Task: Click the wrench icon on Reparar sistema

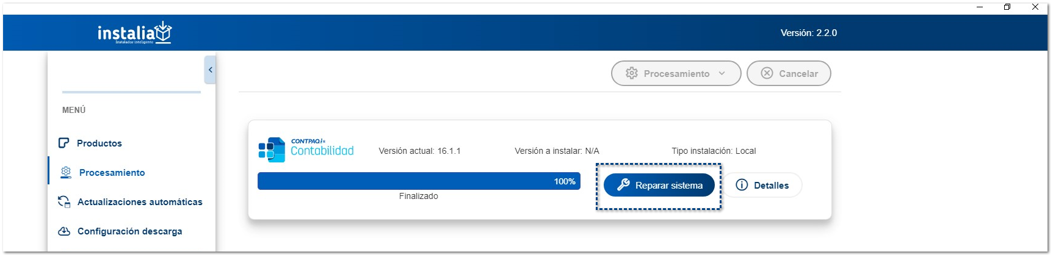Action: (x=623, y=185)
